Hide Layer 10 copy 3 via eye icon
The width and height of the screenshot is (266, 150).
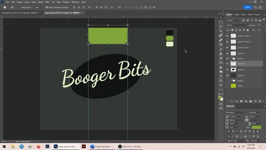click(x=227, y=36)
